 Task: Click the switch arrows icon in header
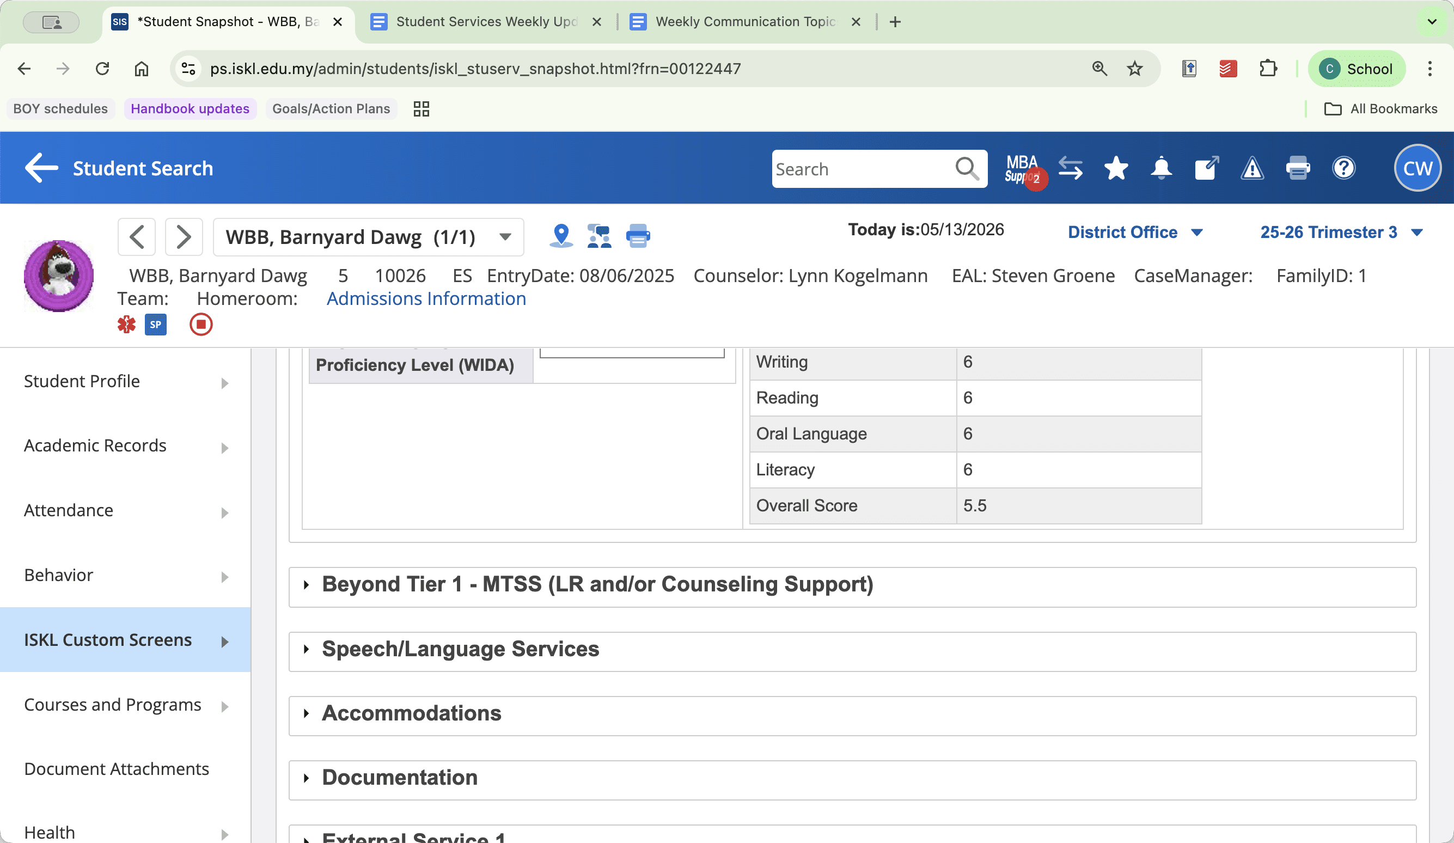pos(1070,168)
